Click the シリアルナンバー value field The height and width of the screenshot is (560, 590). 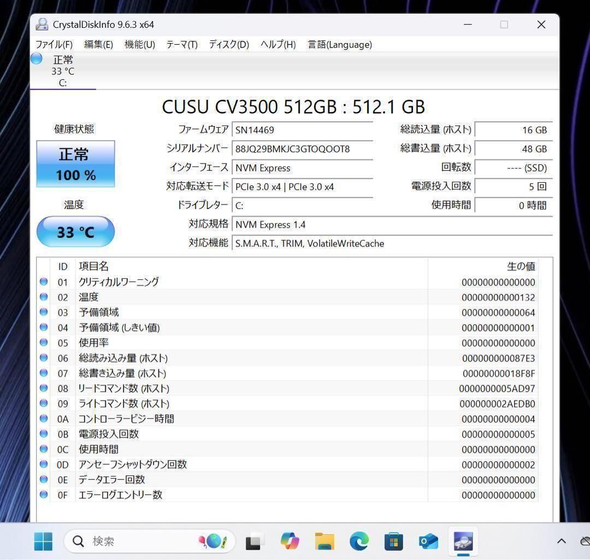303,148
